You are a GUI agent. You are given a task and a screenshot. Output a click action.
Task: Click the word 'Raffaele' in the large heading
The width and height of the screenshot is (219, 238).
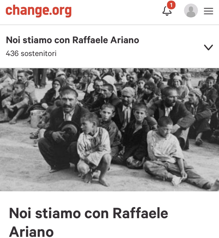(x=140, y=213)
